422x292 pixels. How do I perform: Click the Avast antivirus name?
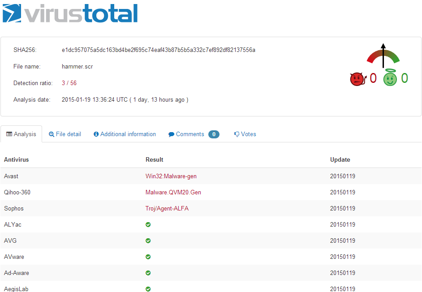tap(11, 176)
